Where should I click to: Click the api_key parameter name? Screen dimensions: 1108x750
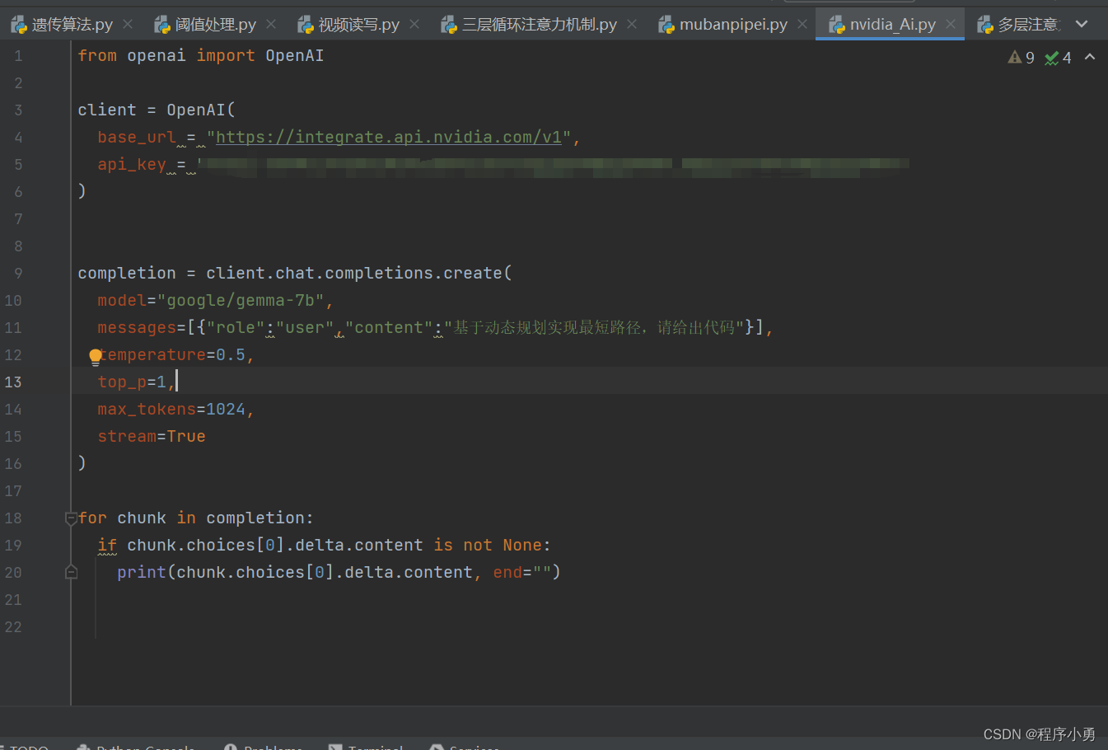coord(132,165)
